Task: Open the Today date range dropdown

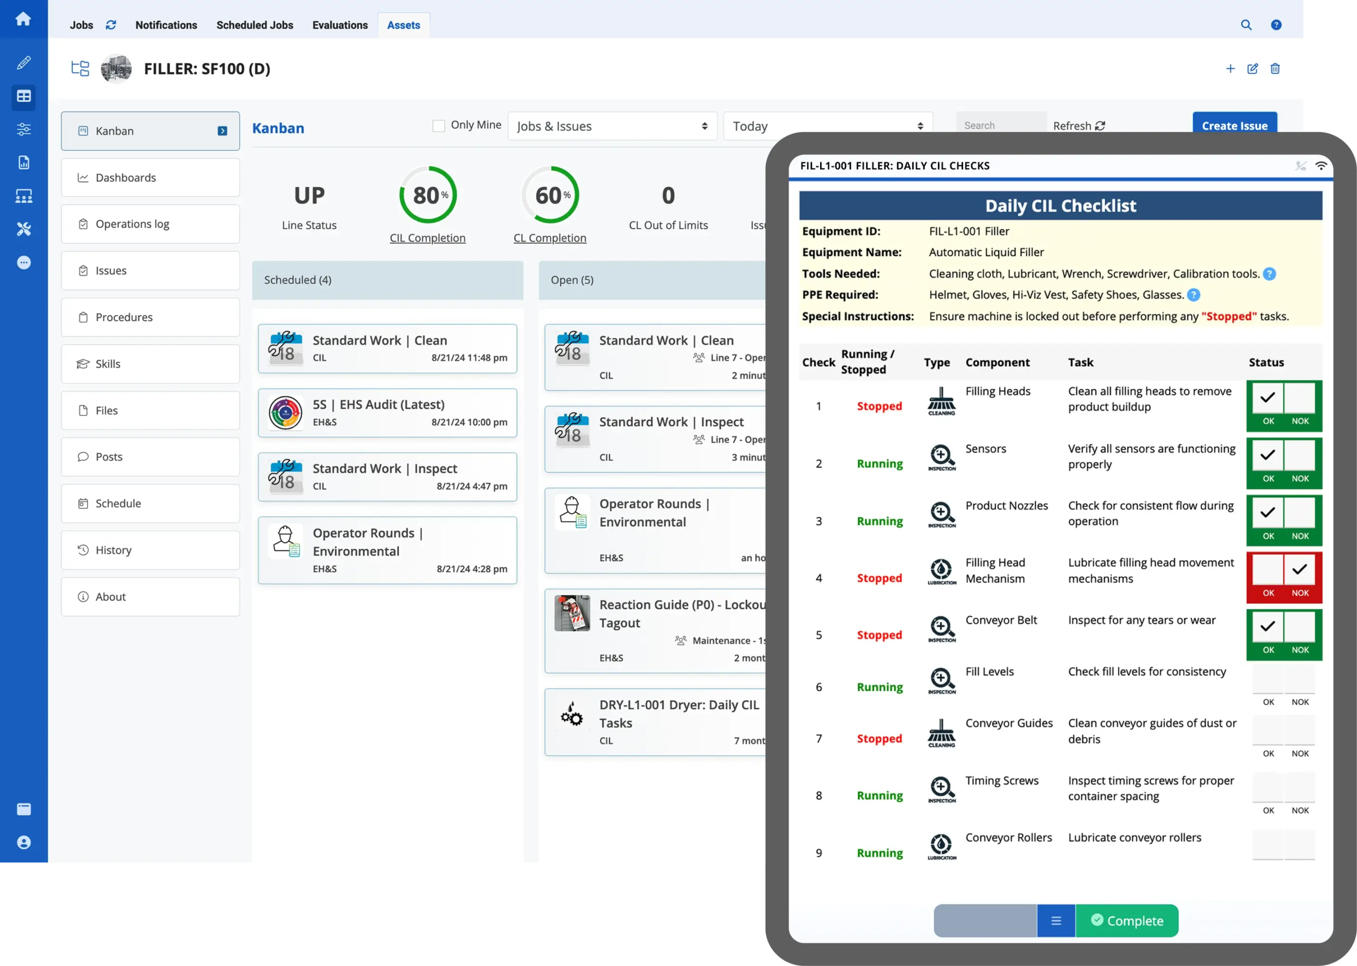Action: 828,126
